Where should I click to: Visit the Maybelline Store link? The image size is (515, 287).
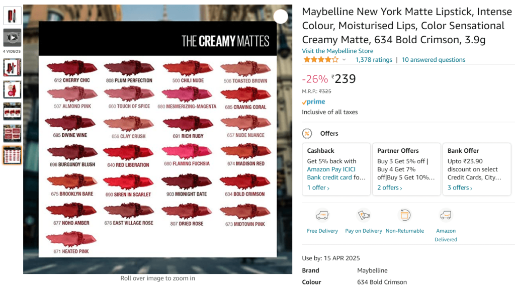pyautogui.click(x=337, y=51)
